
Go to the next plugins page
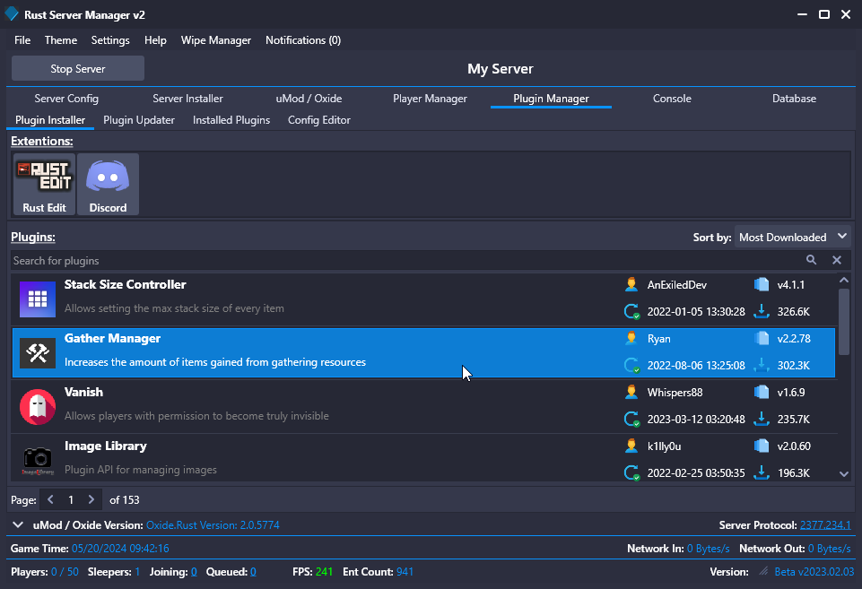click(x=91, y=499)
